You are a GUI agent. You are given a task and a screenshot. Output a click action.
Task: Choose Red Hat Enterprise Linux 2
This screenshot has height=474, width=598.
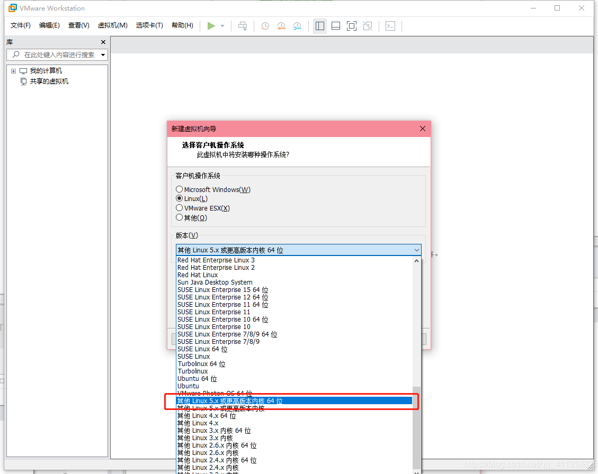coord(294,268)
